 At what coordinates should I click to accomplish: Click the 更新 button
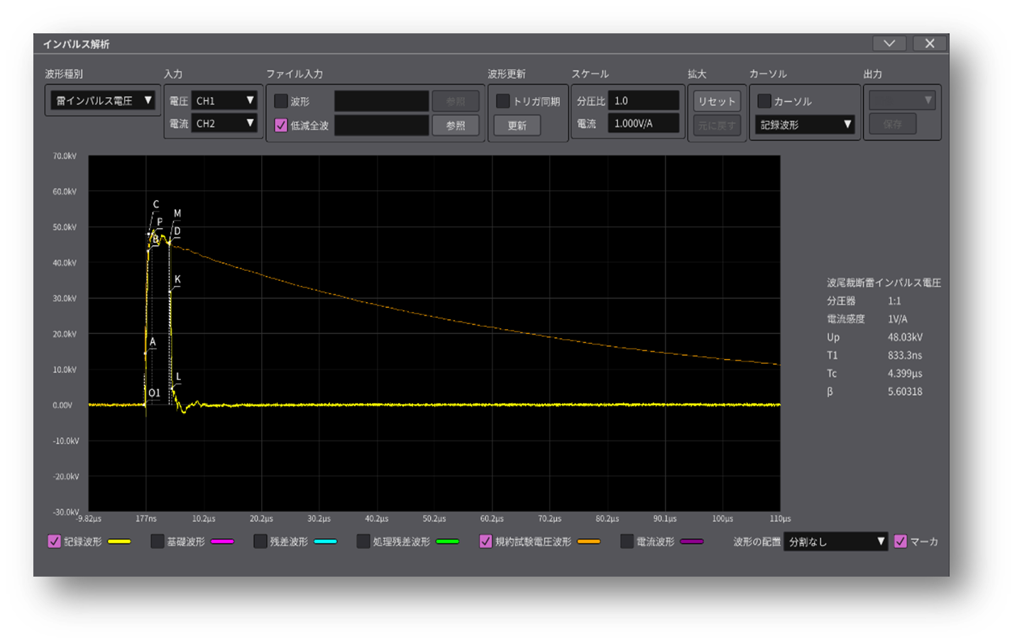517,126
